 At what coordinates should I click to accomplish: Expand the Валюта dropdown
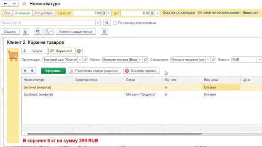pos(259,60)
